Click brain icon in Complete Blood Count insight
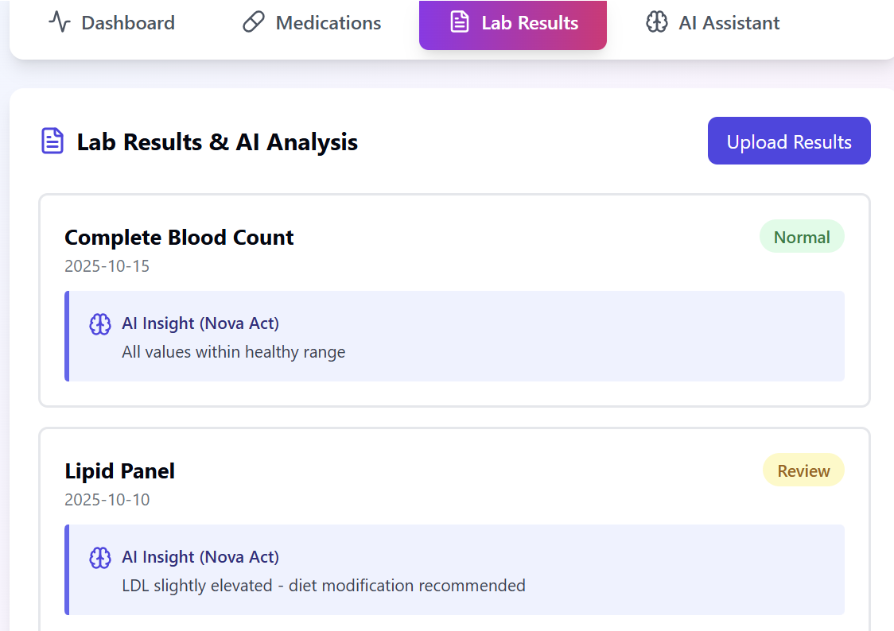This screenshot has width=894, height=631. 99,323
